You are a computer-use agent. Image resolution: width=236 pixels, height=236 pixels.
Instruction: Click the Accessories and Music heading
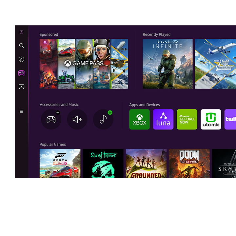click(59, 105)
